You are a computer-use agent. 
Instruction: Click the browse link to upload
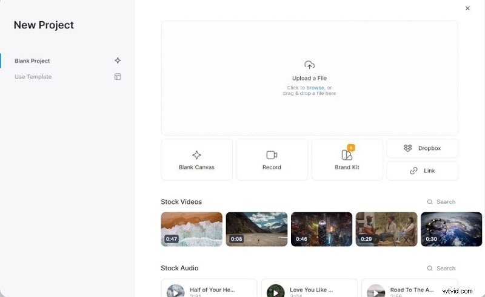coord(315,88)
